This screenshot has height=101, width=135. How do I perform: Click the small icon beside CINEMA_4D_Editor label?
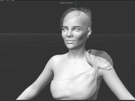coord(73,3)
